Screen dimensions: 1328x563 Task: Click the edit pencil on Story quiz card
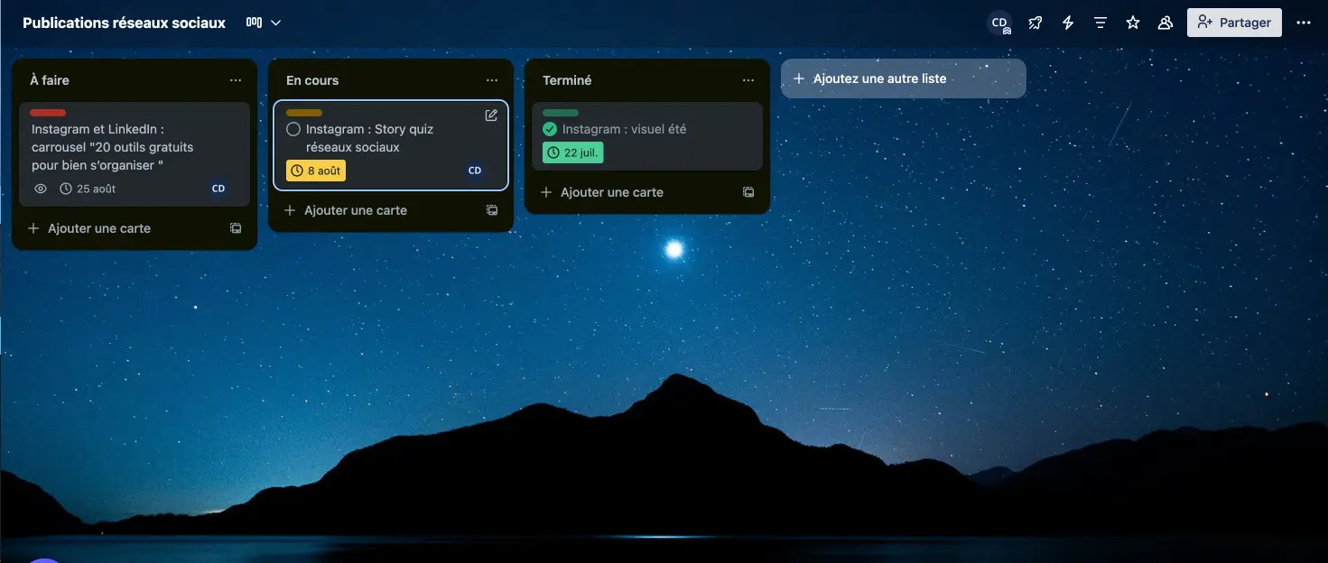click(491, 115)
